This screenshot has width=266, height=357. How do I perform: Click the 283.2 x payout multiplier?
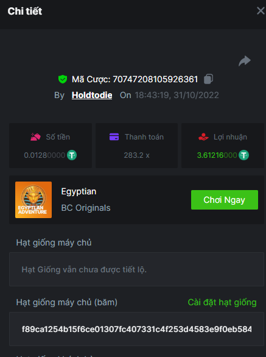tap(136, 155)
